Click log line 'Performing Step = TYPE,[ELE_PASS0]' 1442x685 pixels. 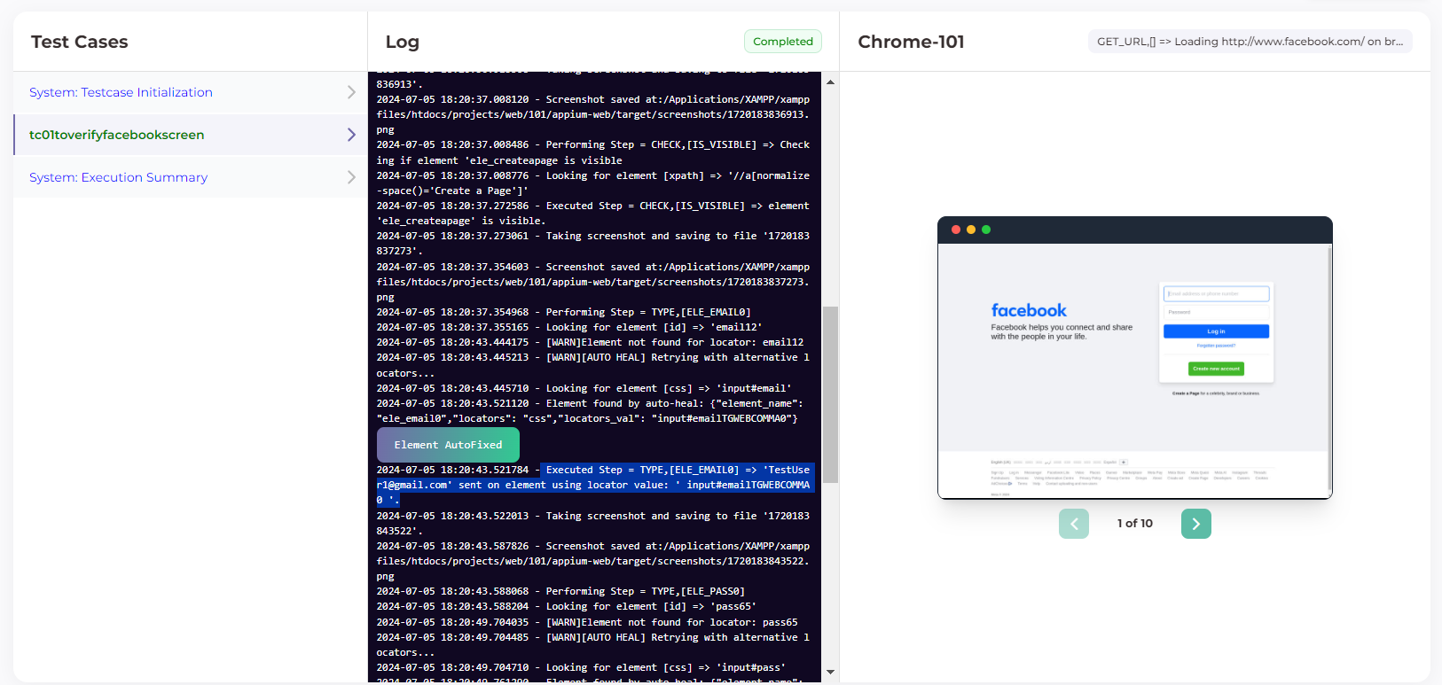tap(560, 591)
